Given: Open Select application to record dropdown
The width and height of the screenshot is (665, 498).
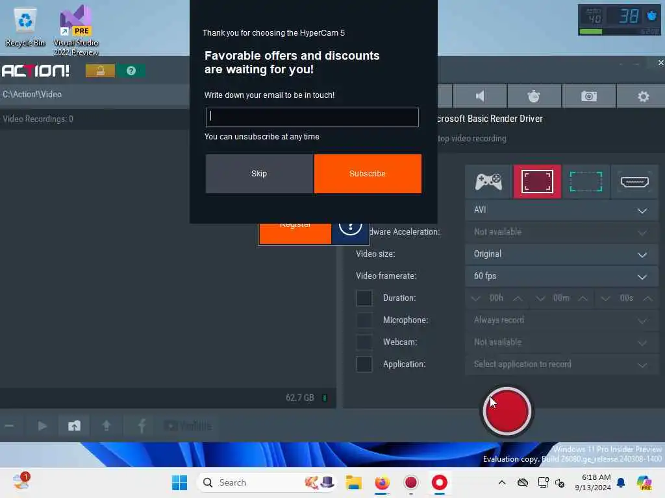Looking at the screenshot, I should (562, 364).
